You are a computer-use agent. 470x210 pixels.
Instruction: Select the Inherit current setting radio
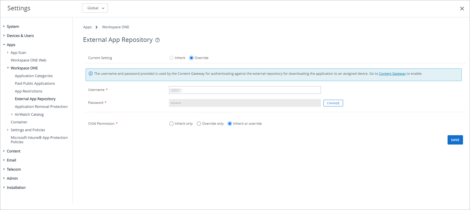coord(172,58)
